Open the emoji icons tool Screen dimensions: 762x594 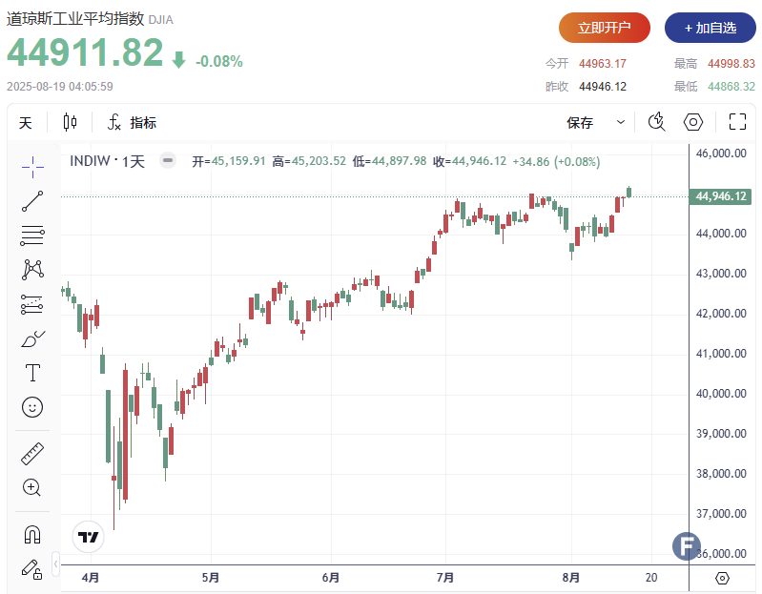pyautogui.click(x=32, y=407)
